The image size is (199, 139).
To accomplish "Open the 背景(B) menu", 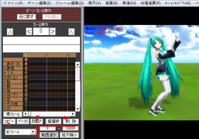I will [111, 3].
